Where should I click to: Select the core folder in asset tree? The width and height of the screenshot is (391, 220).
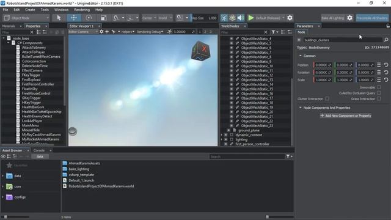18,186
